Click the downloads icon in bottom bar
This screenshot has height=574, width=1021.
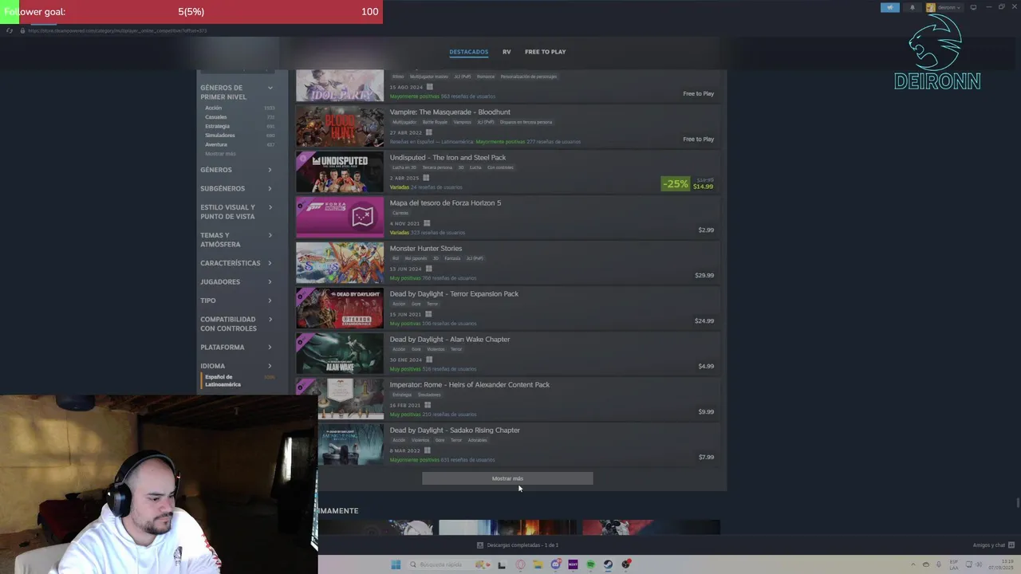click(480, 545)
